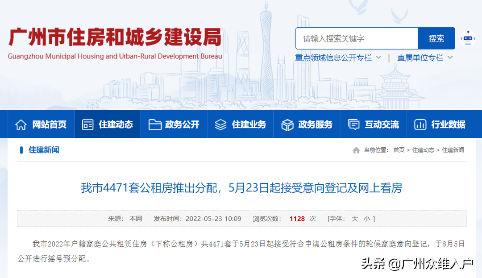Open the 住建动态 menu item
The height and width of the screenshot is (278, 482).
pyautogui.click(x=107, y=124)
